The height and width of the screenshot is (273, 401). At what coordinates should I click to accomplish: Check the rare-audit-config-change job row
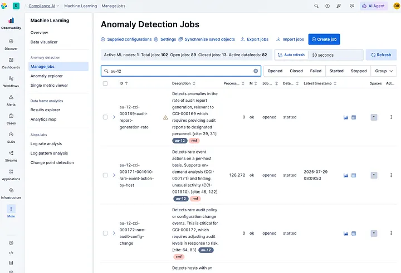[x=105, y=233]
